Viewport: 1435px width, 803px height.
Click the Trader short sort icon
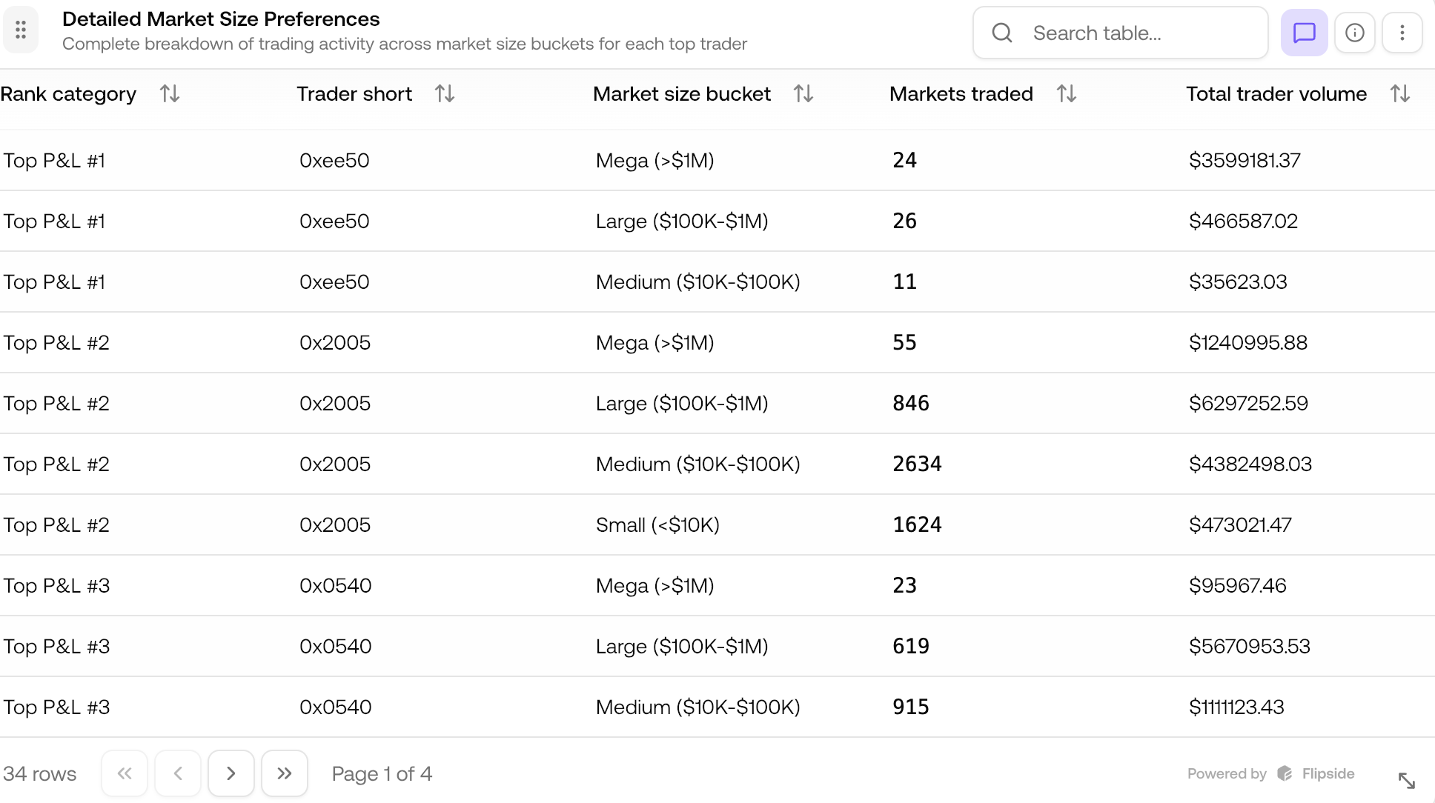(x=444, y=94)
